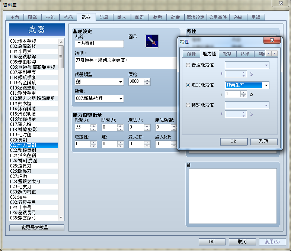Click the weapon list scrollbar thumb
This screenshot has height=251, width=291.
tap(61, 57)
